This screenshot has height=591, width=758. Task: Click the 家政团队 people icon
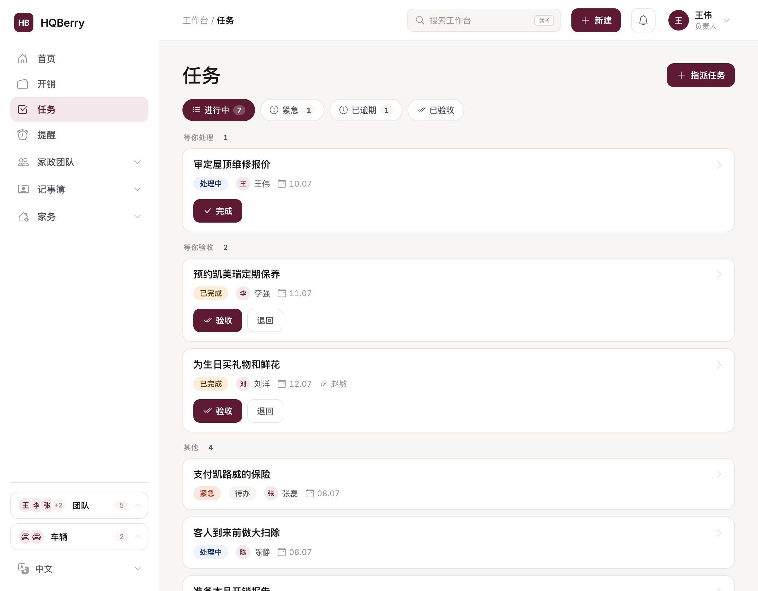click(23, 162)
